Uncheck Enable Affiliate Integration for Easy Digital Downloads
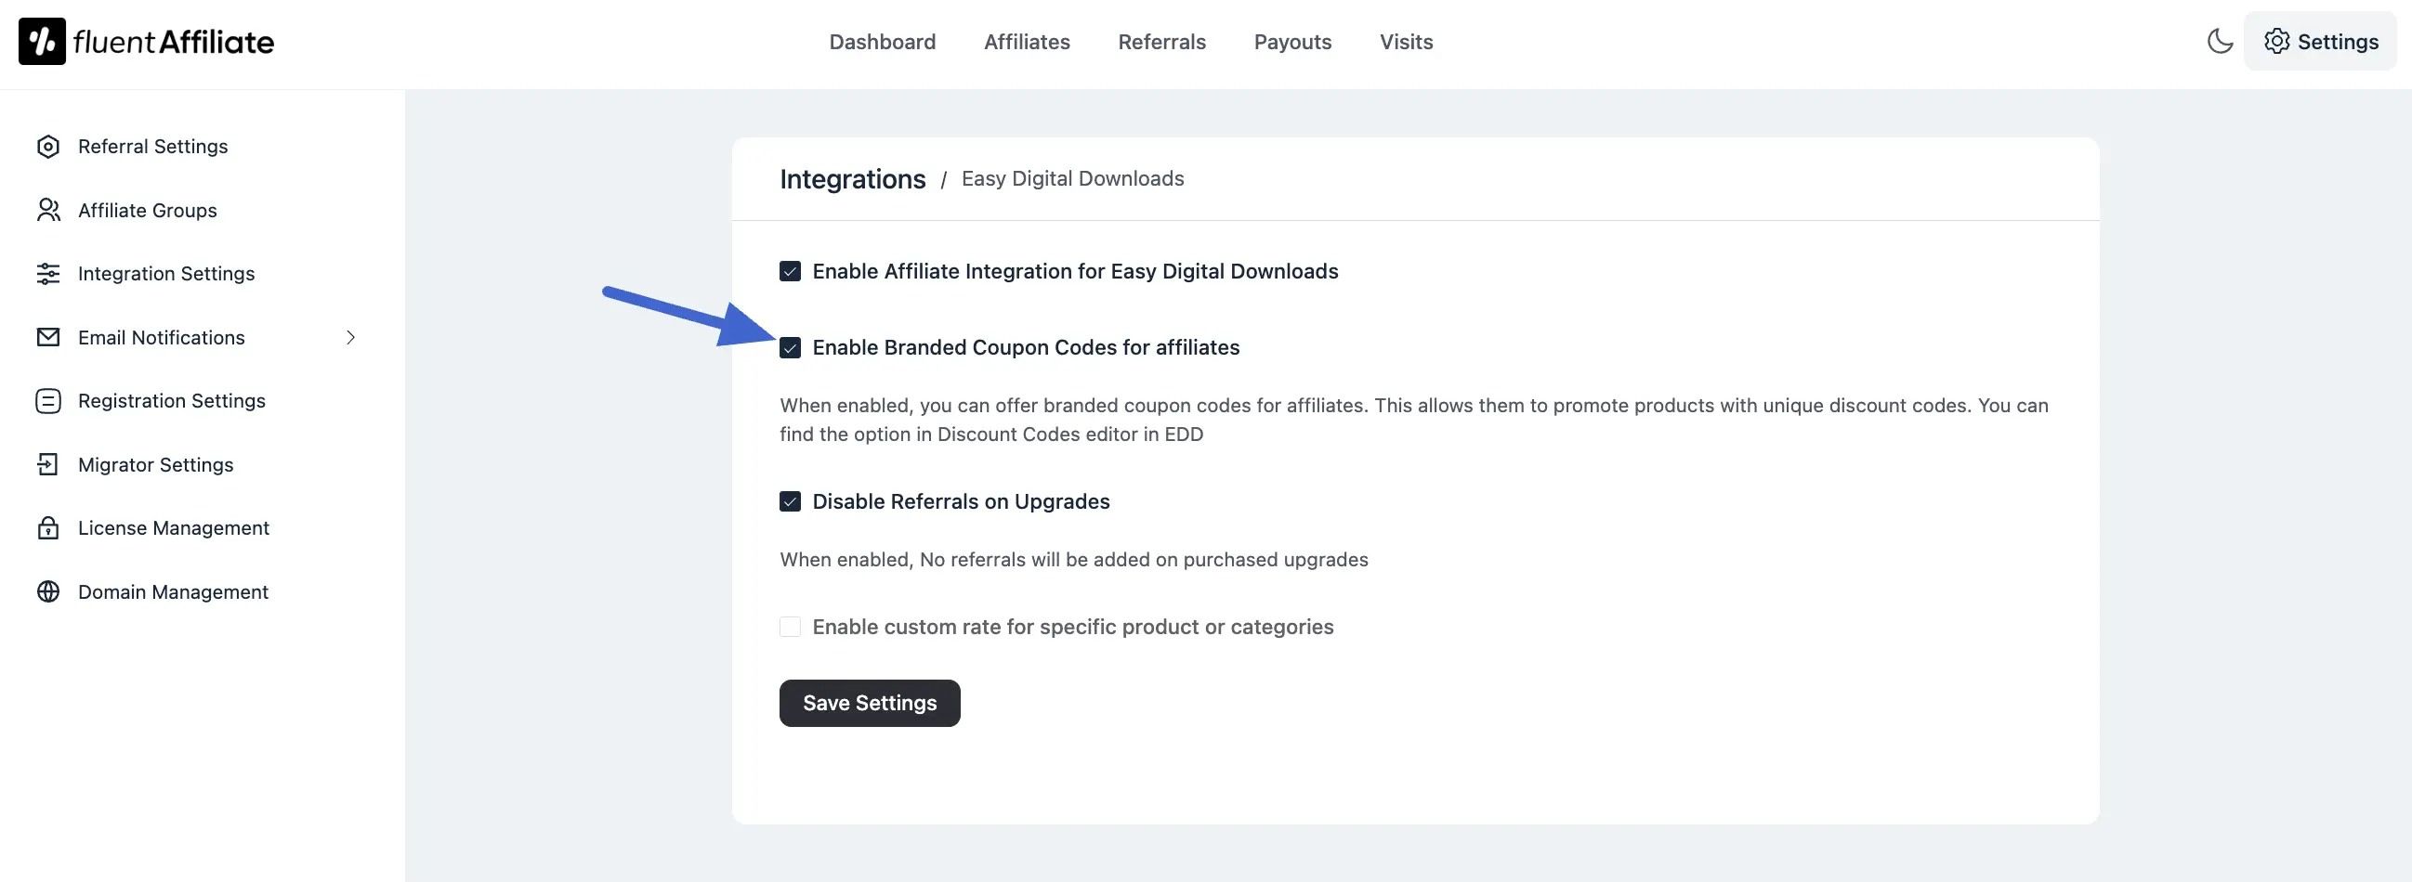Viewport: 2412px width, 882px height. pyautogui.click(x=791, y=272)
